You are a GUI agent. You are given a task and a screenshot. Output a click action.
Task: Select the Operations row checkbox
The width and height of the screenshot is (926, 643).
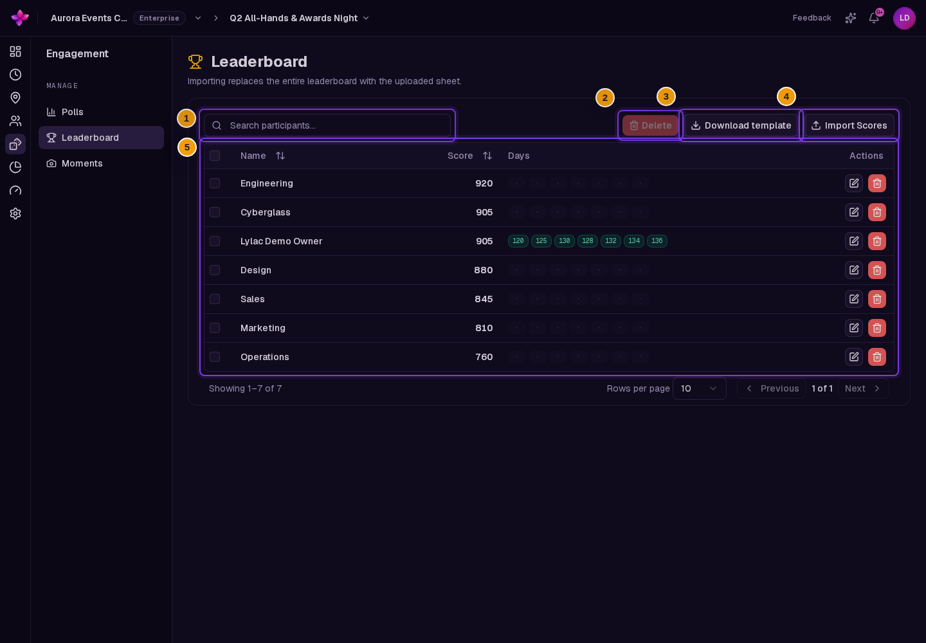215,357
